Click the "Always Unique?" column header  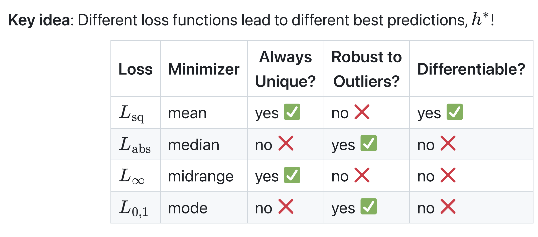pyautogui.click(x=285, y=69)
